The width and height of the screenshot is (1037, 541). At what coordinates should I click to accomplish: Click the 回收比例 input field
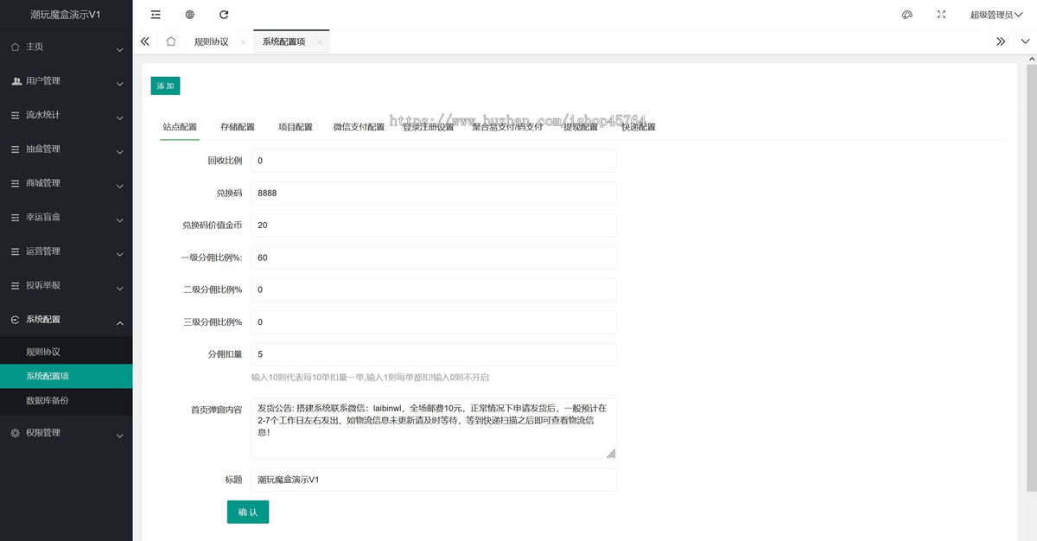(x=434, y=161)
